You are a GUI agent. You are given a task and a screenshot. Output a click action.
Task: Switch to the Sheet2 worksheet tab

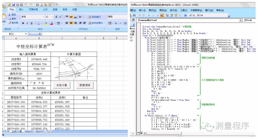point(29,131)
